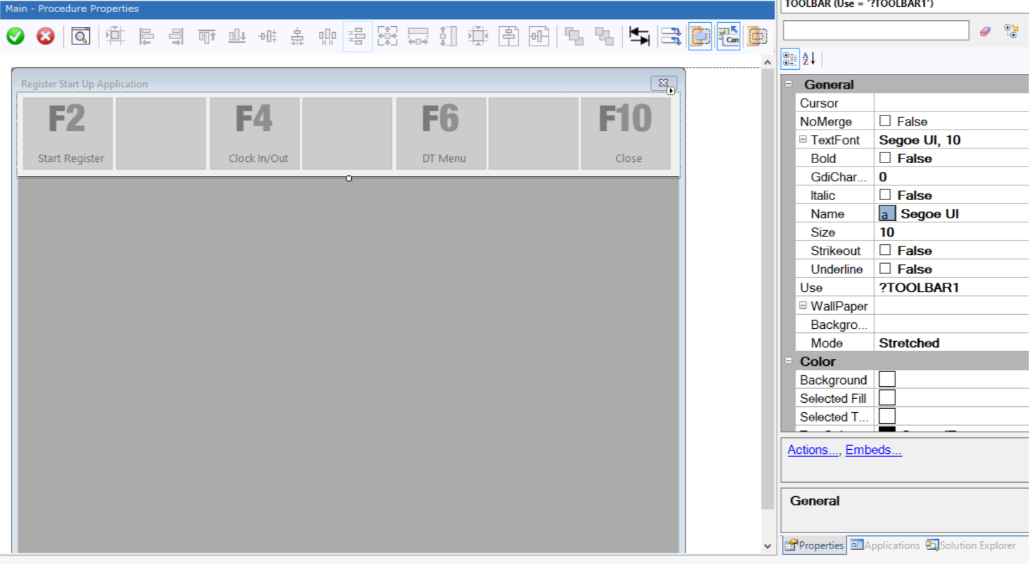The height and width of the screenshot is (564, 1029).
Task: Click the bring-to-front overlapping squares icon
Action: [x=574, y=36]
